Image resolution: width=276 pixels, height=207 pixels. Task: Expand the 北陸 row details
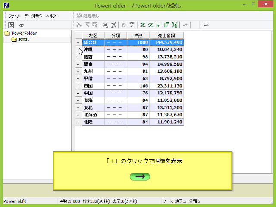(x=78, y=122)
